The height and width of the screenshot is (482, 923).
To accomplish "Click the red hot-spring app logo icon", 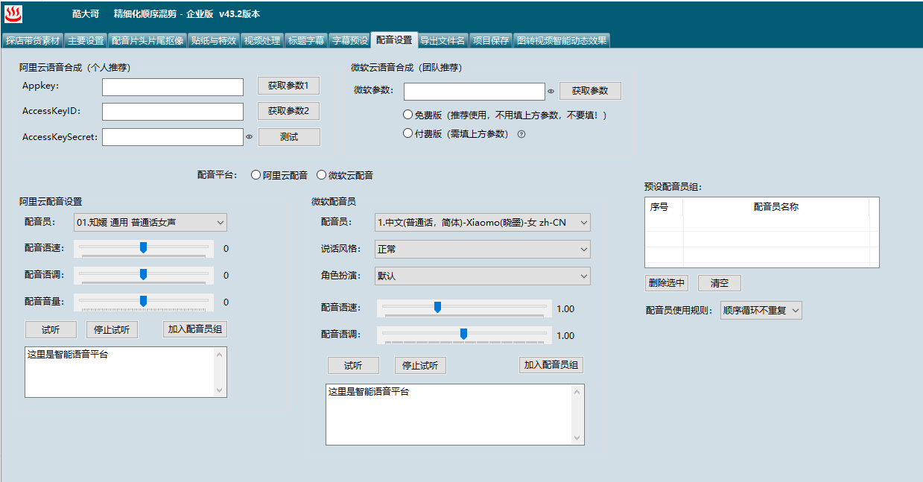I will coord(14,13).
